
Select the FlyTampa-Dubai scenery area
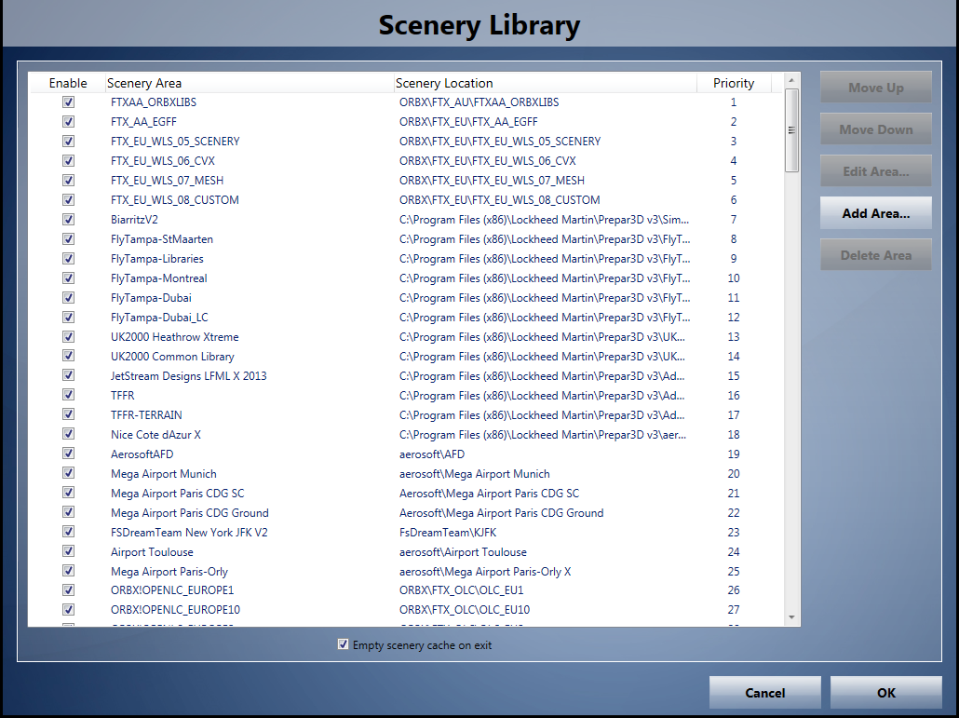(x=151, y=298)
